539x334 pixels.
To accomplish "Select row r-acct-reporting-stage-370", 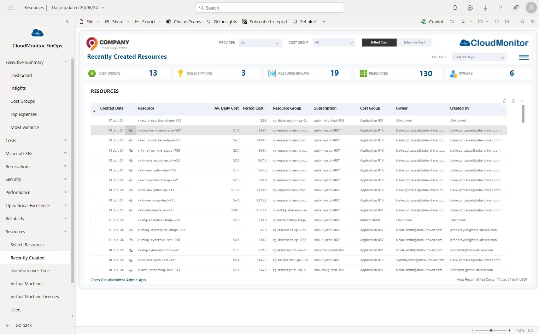I will click(x=299, y=121).
